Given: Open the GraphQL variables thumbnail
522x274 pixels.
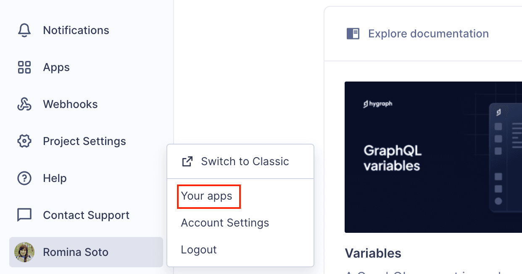Looking at the screenshot, I should (x=433, y=157).
